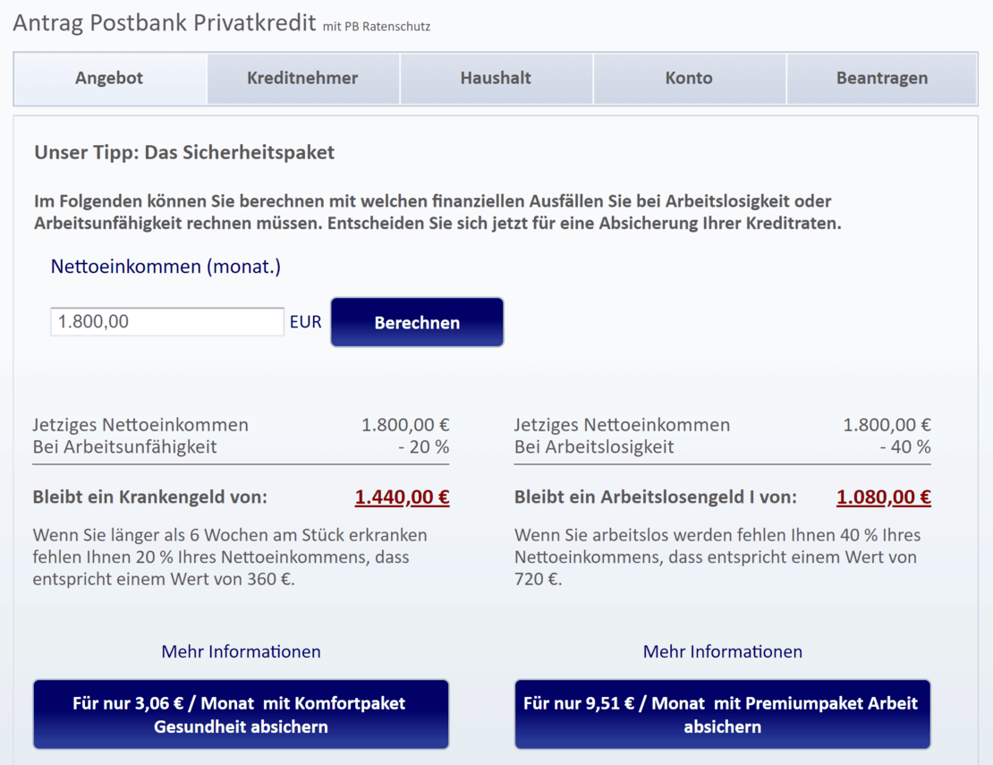
Task: Click the 1.440,00 € Krankengeld amount
Action: 403,497
